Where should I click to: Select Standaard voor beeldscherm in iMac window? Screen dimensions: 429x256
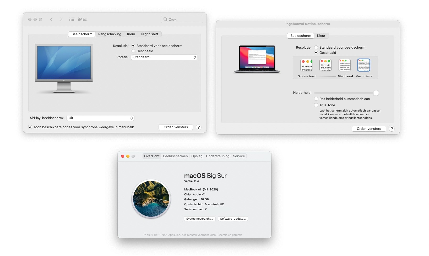133,46
